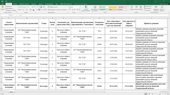Apply the Обычный cell style
The width and height of the screenshot is (170, 95).
[104, 7]
